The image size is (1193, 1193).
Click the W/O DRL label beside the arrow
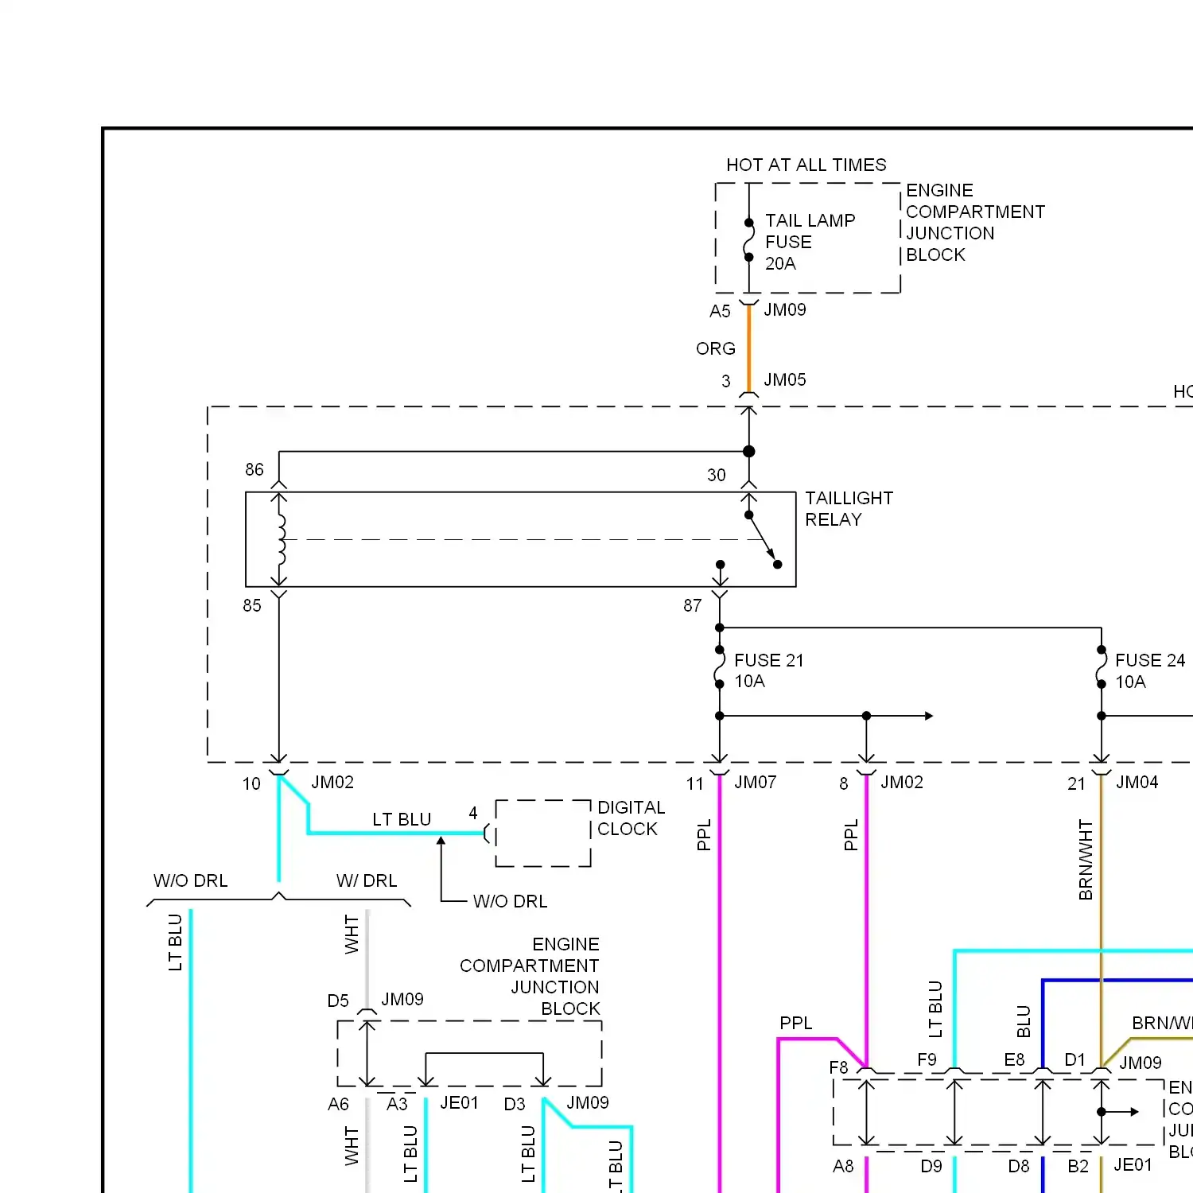pos(510,901)
